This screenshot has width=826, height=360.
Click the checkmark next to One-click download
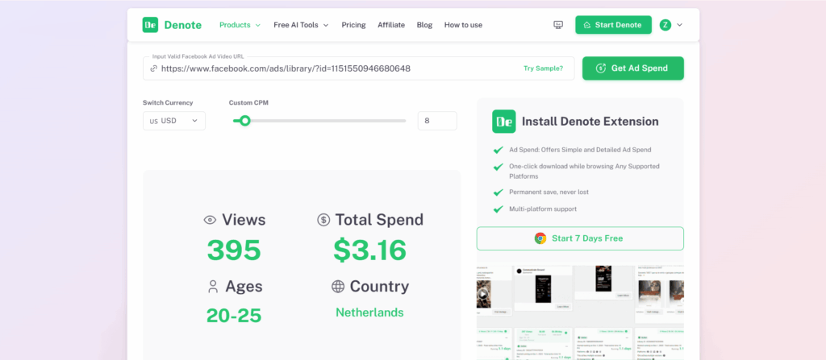[498, 167]
